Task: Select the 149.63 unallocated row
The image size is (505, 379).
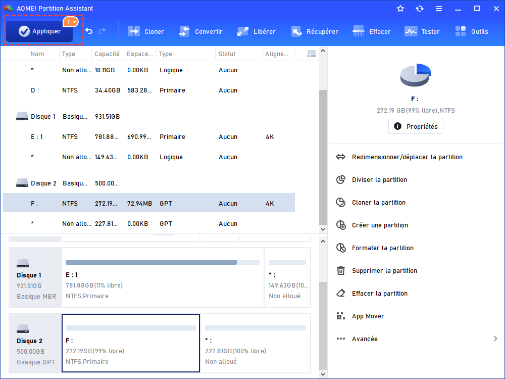Action: point(149,157)
